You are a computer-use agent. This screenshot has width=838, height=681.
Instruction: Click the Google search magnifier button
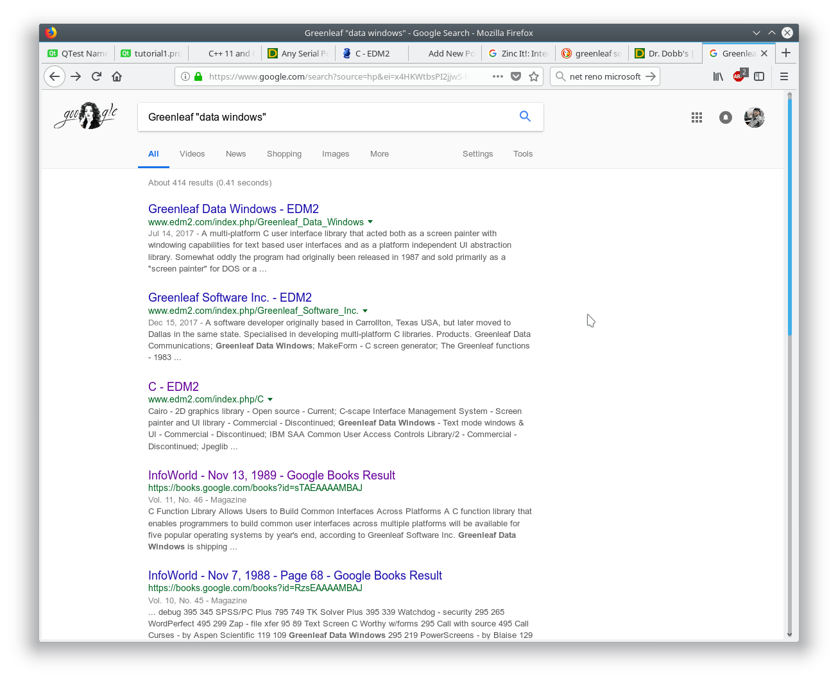pos(525,116)
